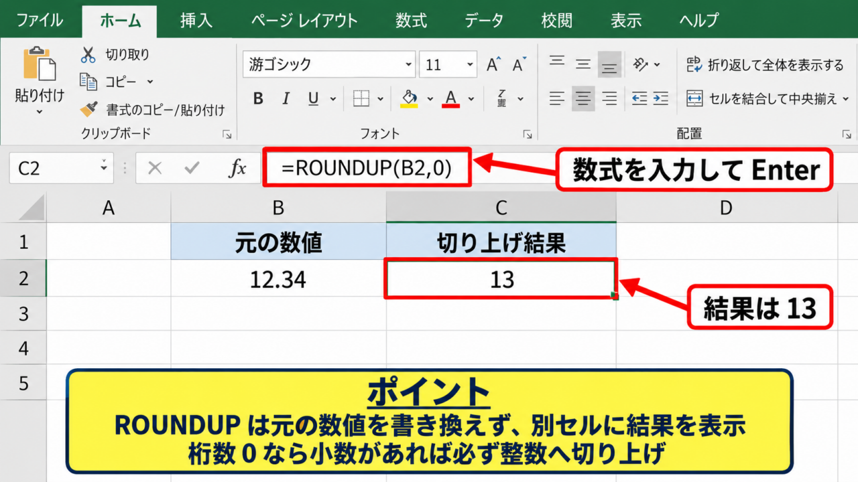Click the insert function fx icon
The width and height of the screenshot is (858, 482).
[237, 168]
